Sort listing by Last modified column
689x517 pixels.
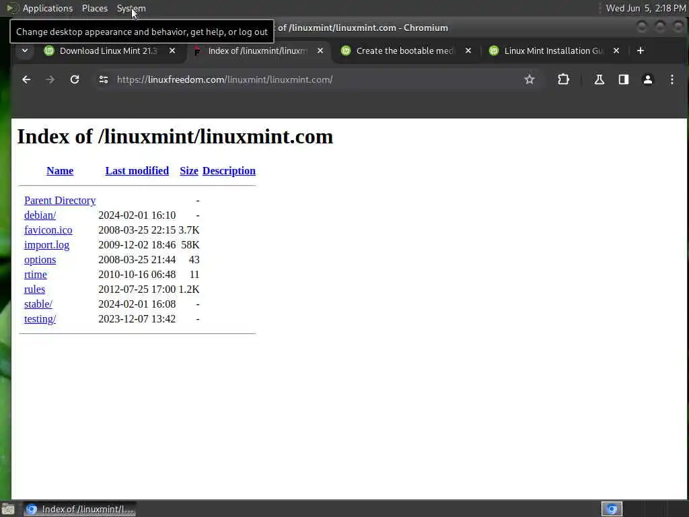pyautogui.click(x=137, y=170)
